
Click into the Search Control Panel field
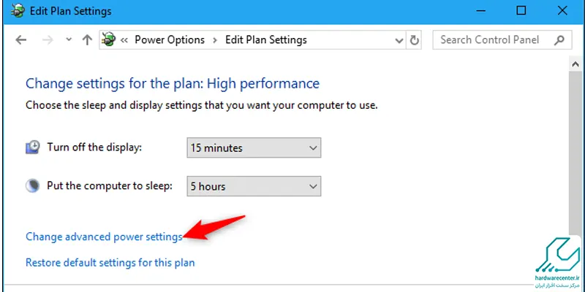pos(502,40)
